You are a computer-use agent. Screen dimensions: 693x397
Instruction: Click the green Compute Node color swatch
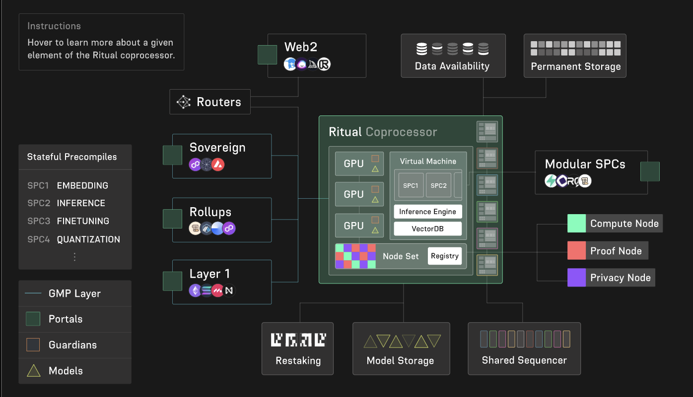(x=578, y=223)
